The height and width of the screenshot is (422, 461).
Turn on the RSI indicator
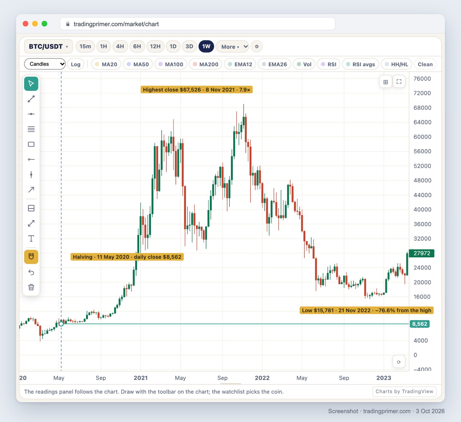coord(329,64)
